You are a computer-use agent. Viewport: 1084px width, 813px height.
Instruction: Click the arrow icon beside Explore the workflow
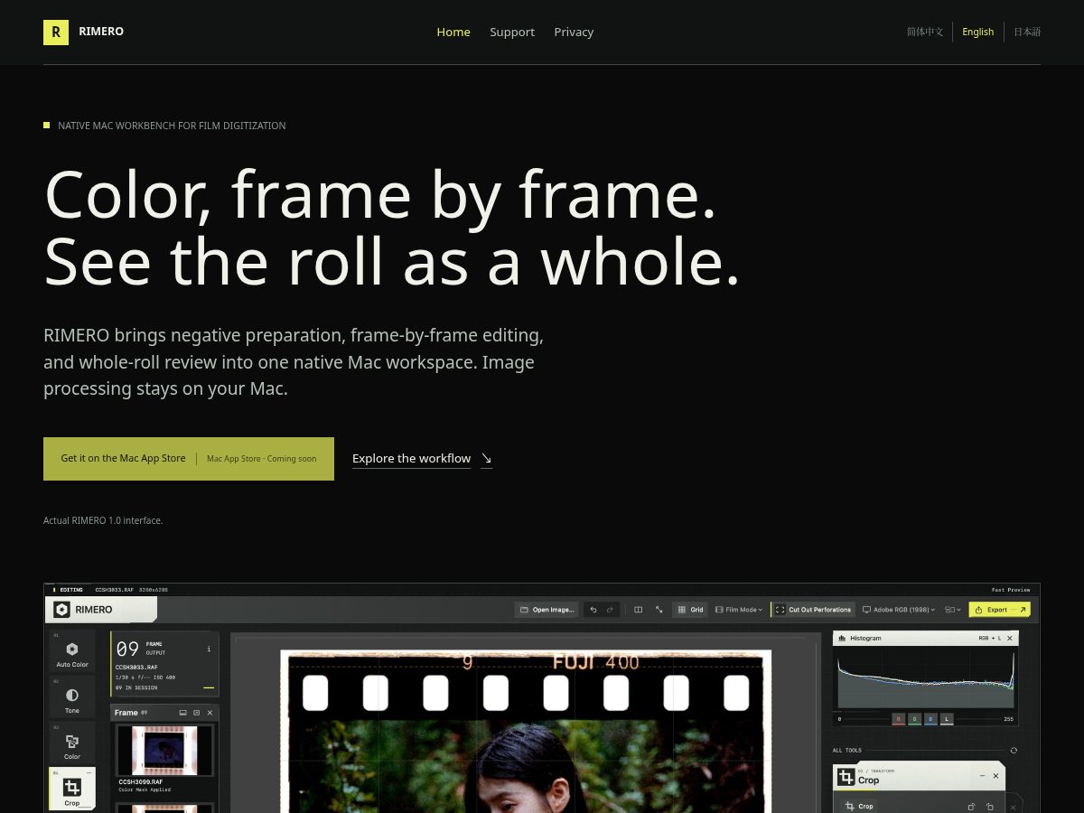[487, 459]
